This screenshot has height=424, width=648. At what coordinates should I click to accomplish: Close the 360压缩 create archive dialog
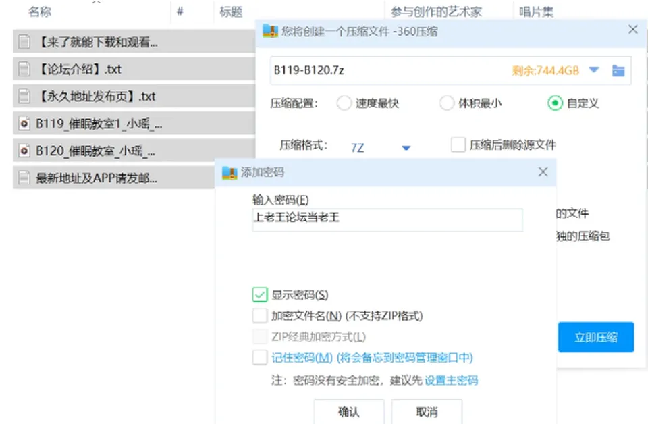tap(632, 29)
